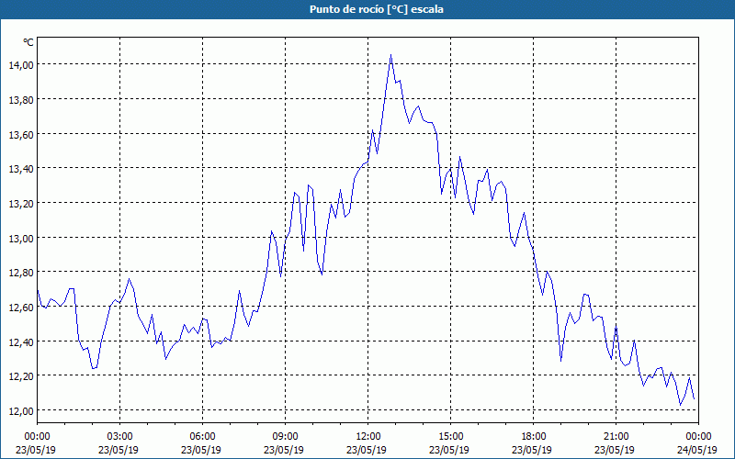Select the 12,00 y-axis value

pyautogui.click(x=21, y=411)
